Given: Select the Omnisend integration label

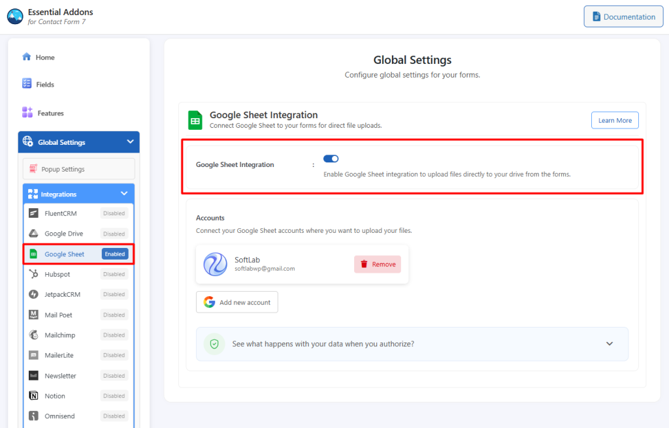Looking at the screenshot, I should pyautogui.click(x=59, y=416).
